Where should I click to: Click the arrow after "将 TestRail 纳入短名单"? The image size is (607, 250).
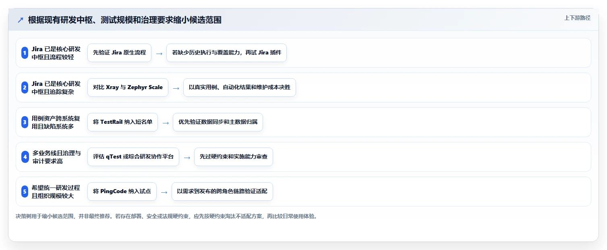coord(166,123)
